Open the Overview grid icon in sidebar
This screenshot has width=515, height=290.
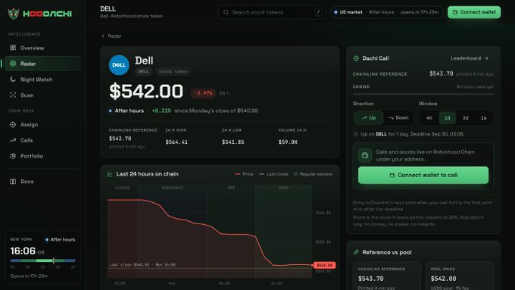[x=13, y=48]
